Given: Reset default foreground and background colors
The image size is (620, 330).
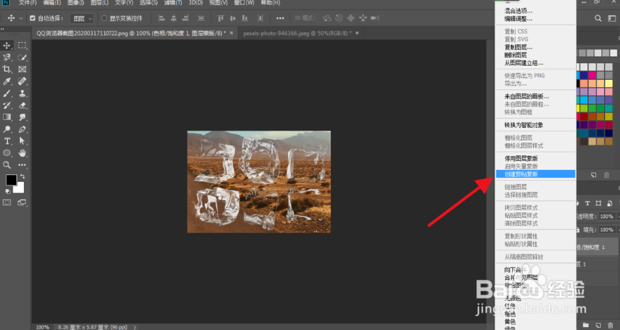Looking at the screenshot, I should tap(7, 191).
